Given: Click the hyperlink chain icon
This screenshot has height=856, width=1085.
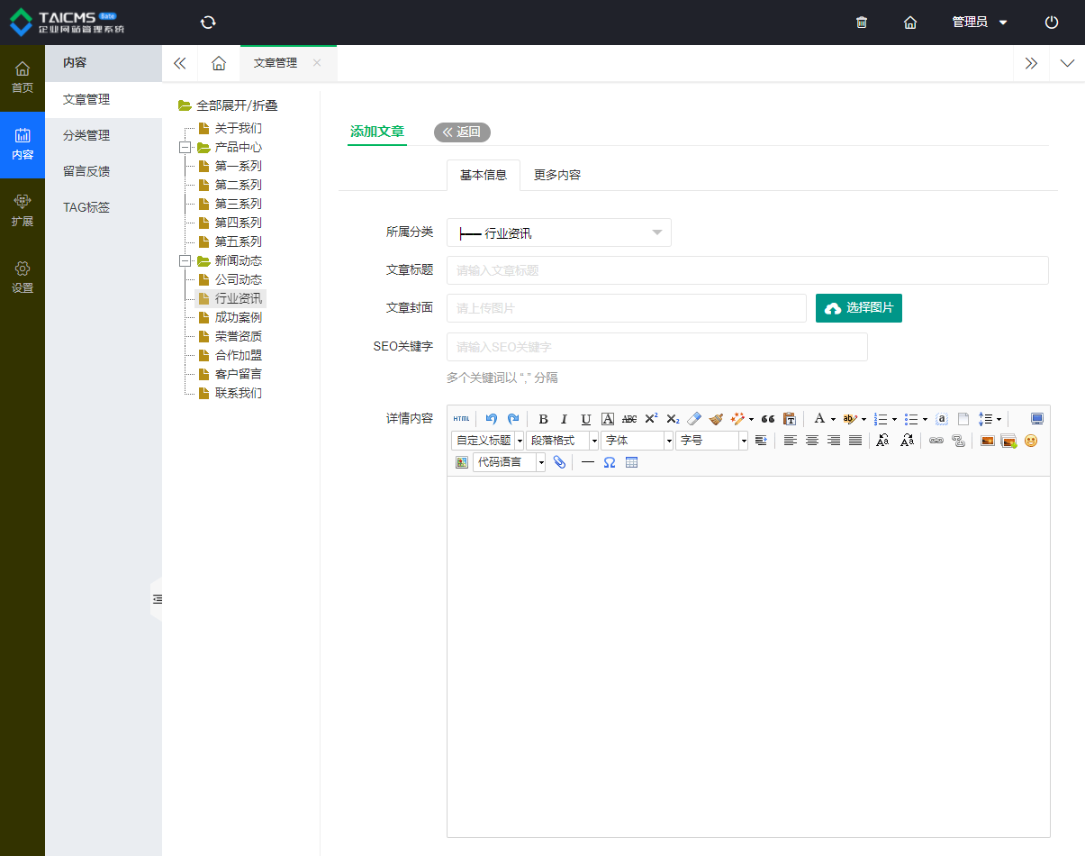Looking at the screenshot, I should coord(936,441).
